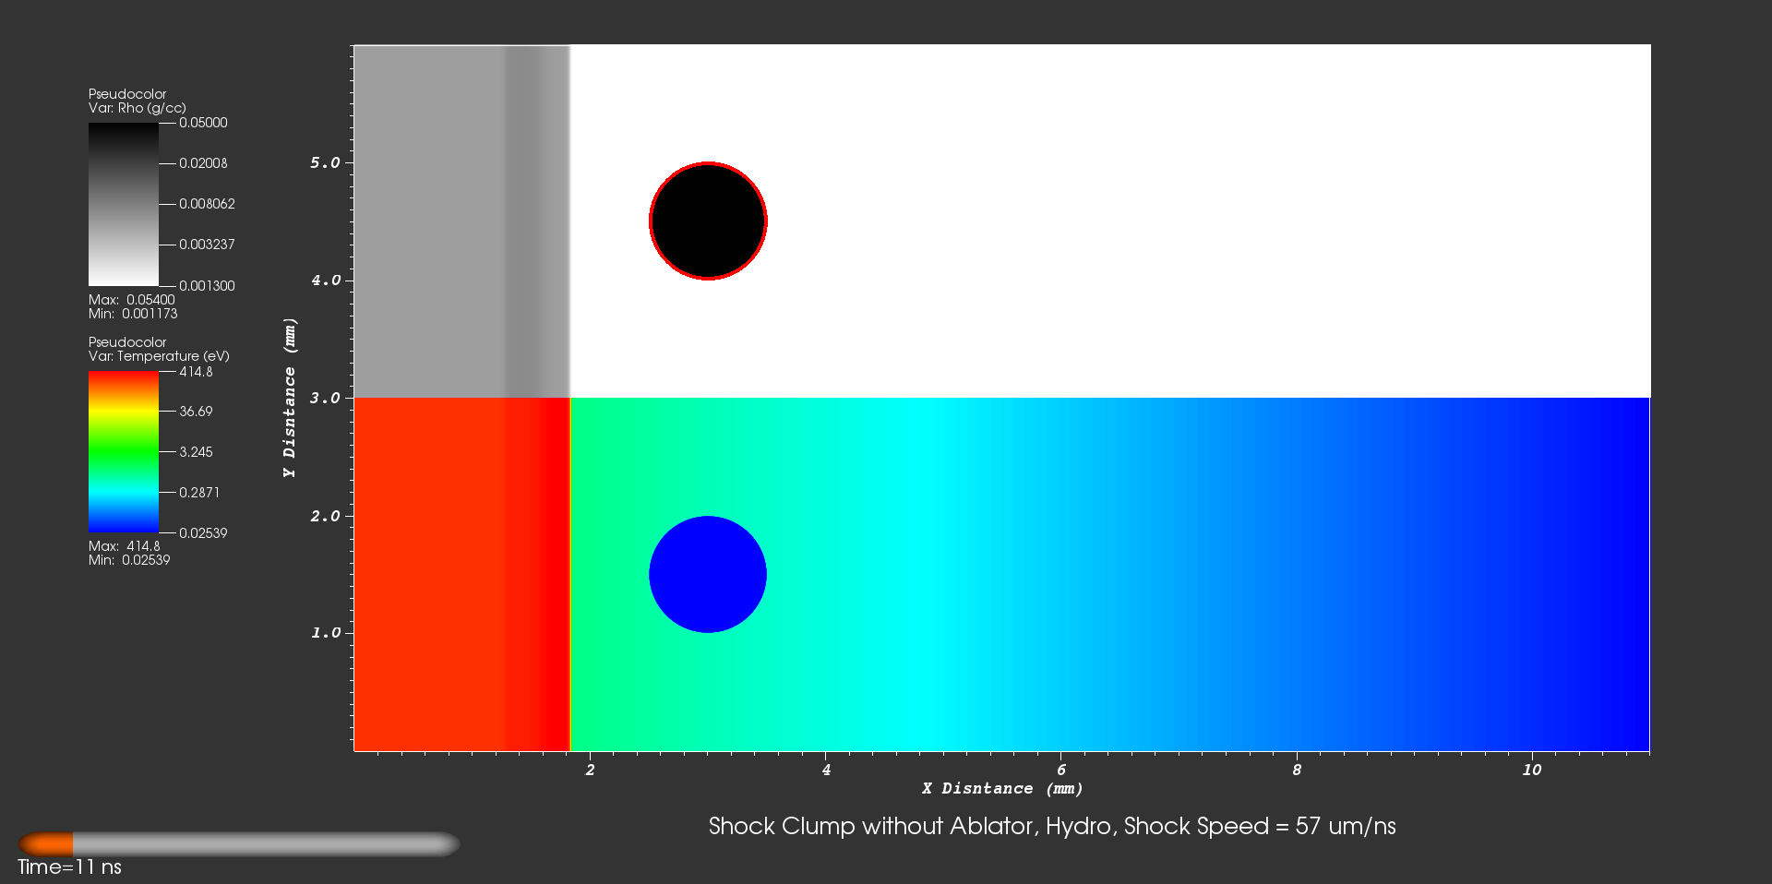Click the 414.8 temperature legend tick value
Screen dimensions: 1772x884
pos(196,372)
